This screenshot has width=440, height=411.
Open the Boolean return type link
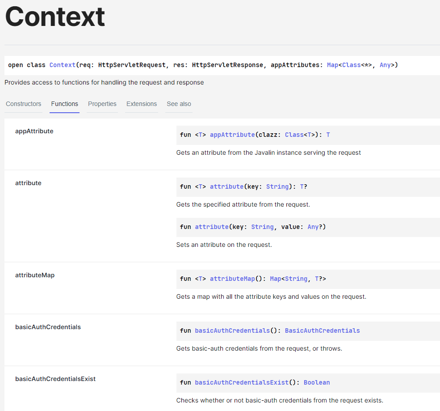point(317,382)
